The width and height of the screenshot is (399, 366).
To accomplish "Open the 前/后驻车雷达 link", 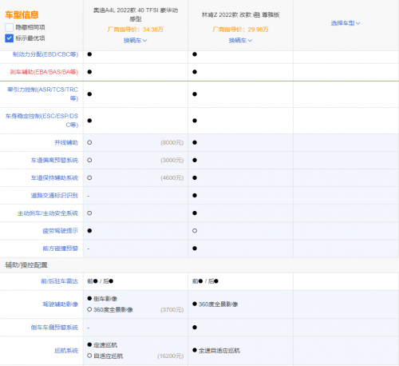I will pos(60,281).
